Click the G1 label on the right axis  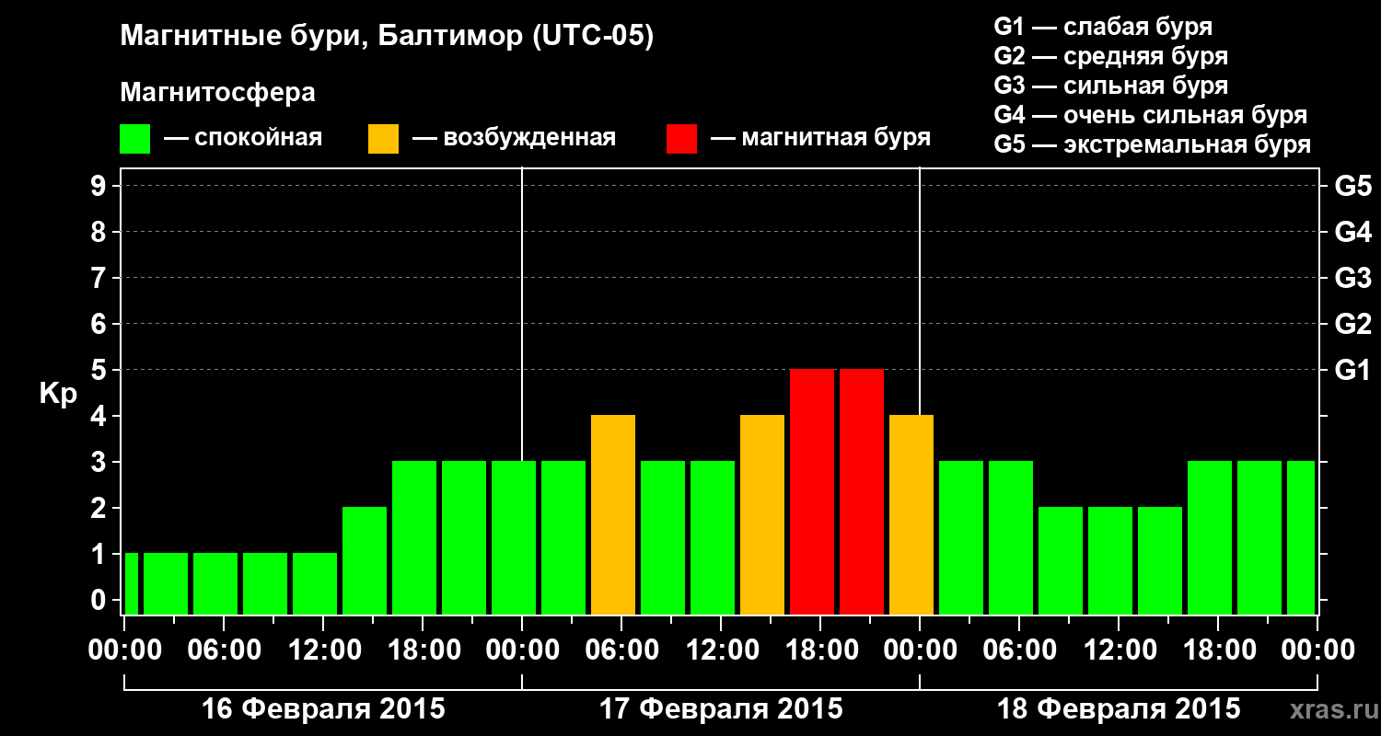coord(1352,370)
